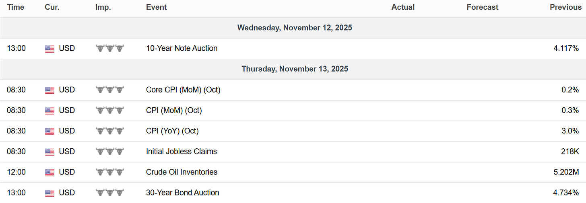
Task: Open the Core CPI (MoM) (Oct) event
Action: 183,90
